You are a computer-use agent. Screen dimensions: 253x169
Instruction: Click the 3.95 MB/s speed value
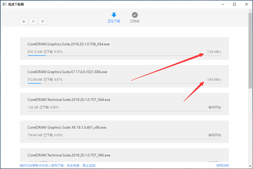tap(214, 80)
